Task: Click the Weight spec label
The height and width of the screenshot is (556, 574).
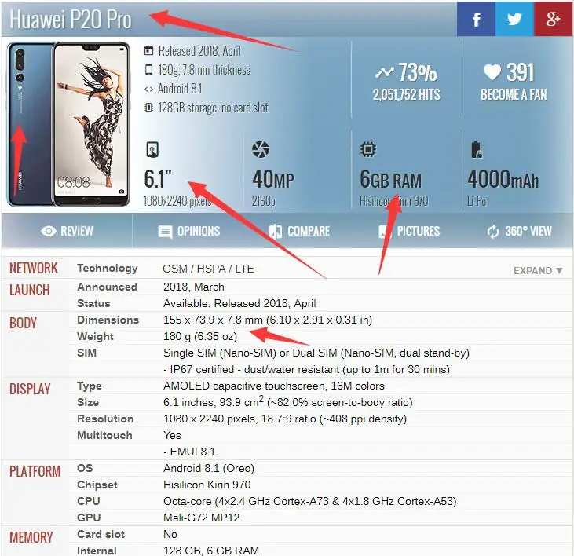Action: pos(95,336)
